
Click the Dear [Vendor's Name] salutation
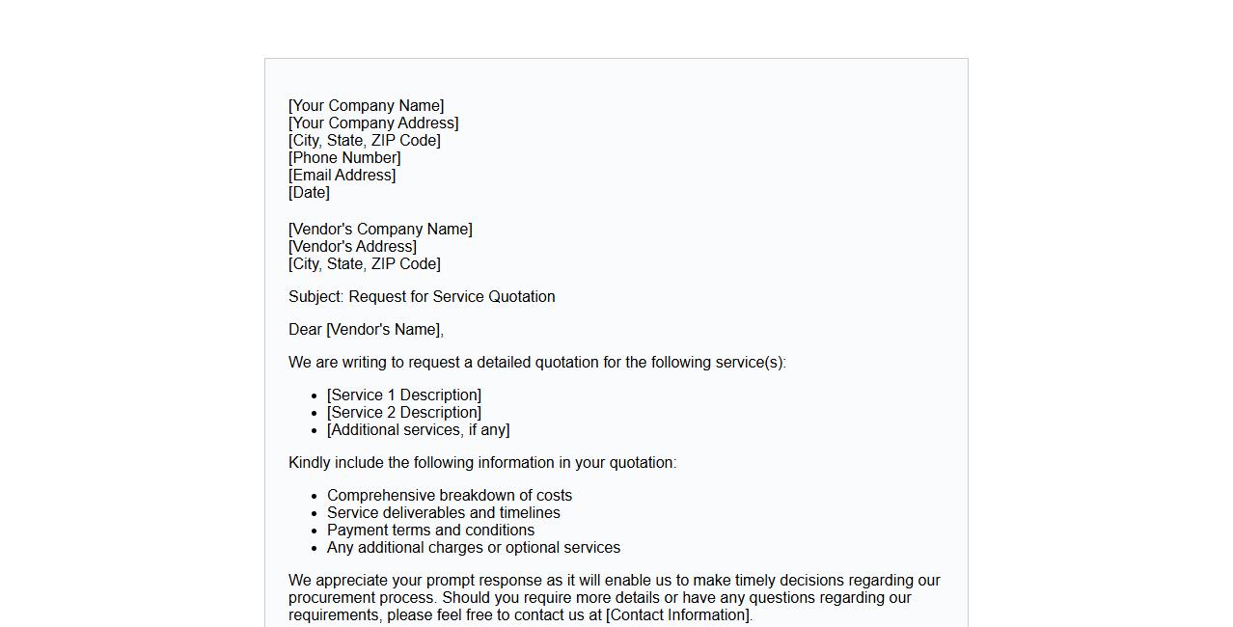click(x=366, y=330)
